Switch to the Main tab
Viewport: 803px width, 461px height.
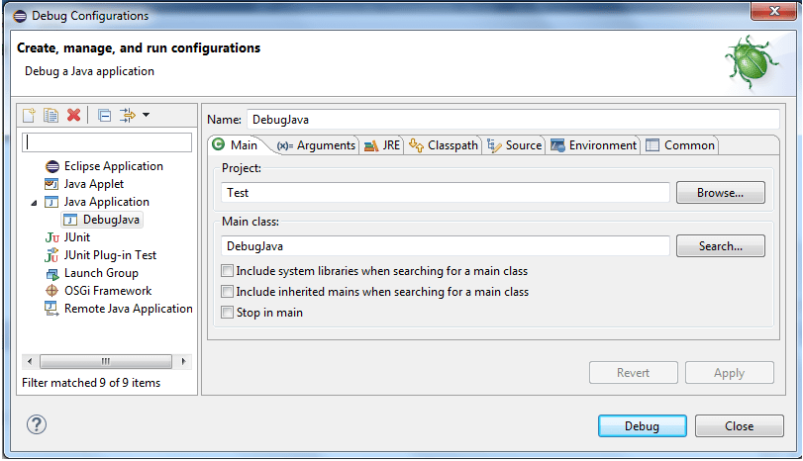[236, 145]
